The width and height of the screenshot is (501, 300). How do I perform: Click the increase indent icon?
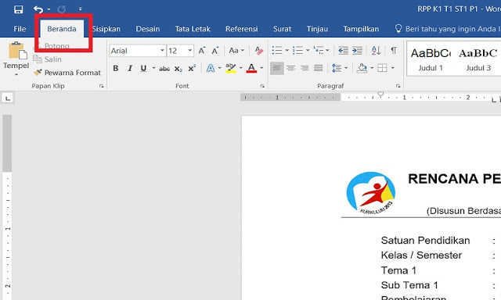click(357, 50)
